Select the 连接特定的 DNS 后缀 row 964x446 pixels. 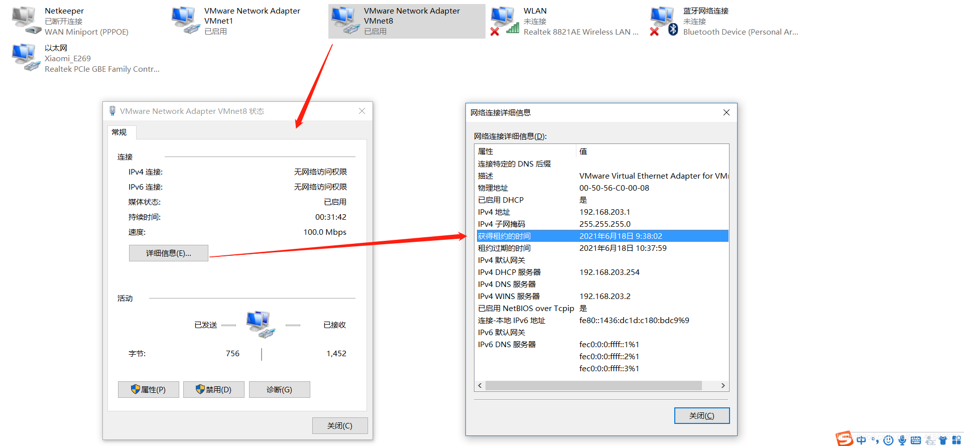point(601,164)
